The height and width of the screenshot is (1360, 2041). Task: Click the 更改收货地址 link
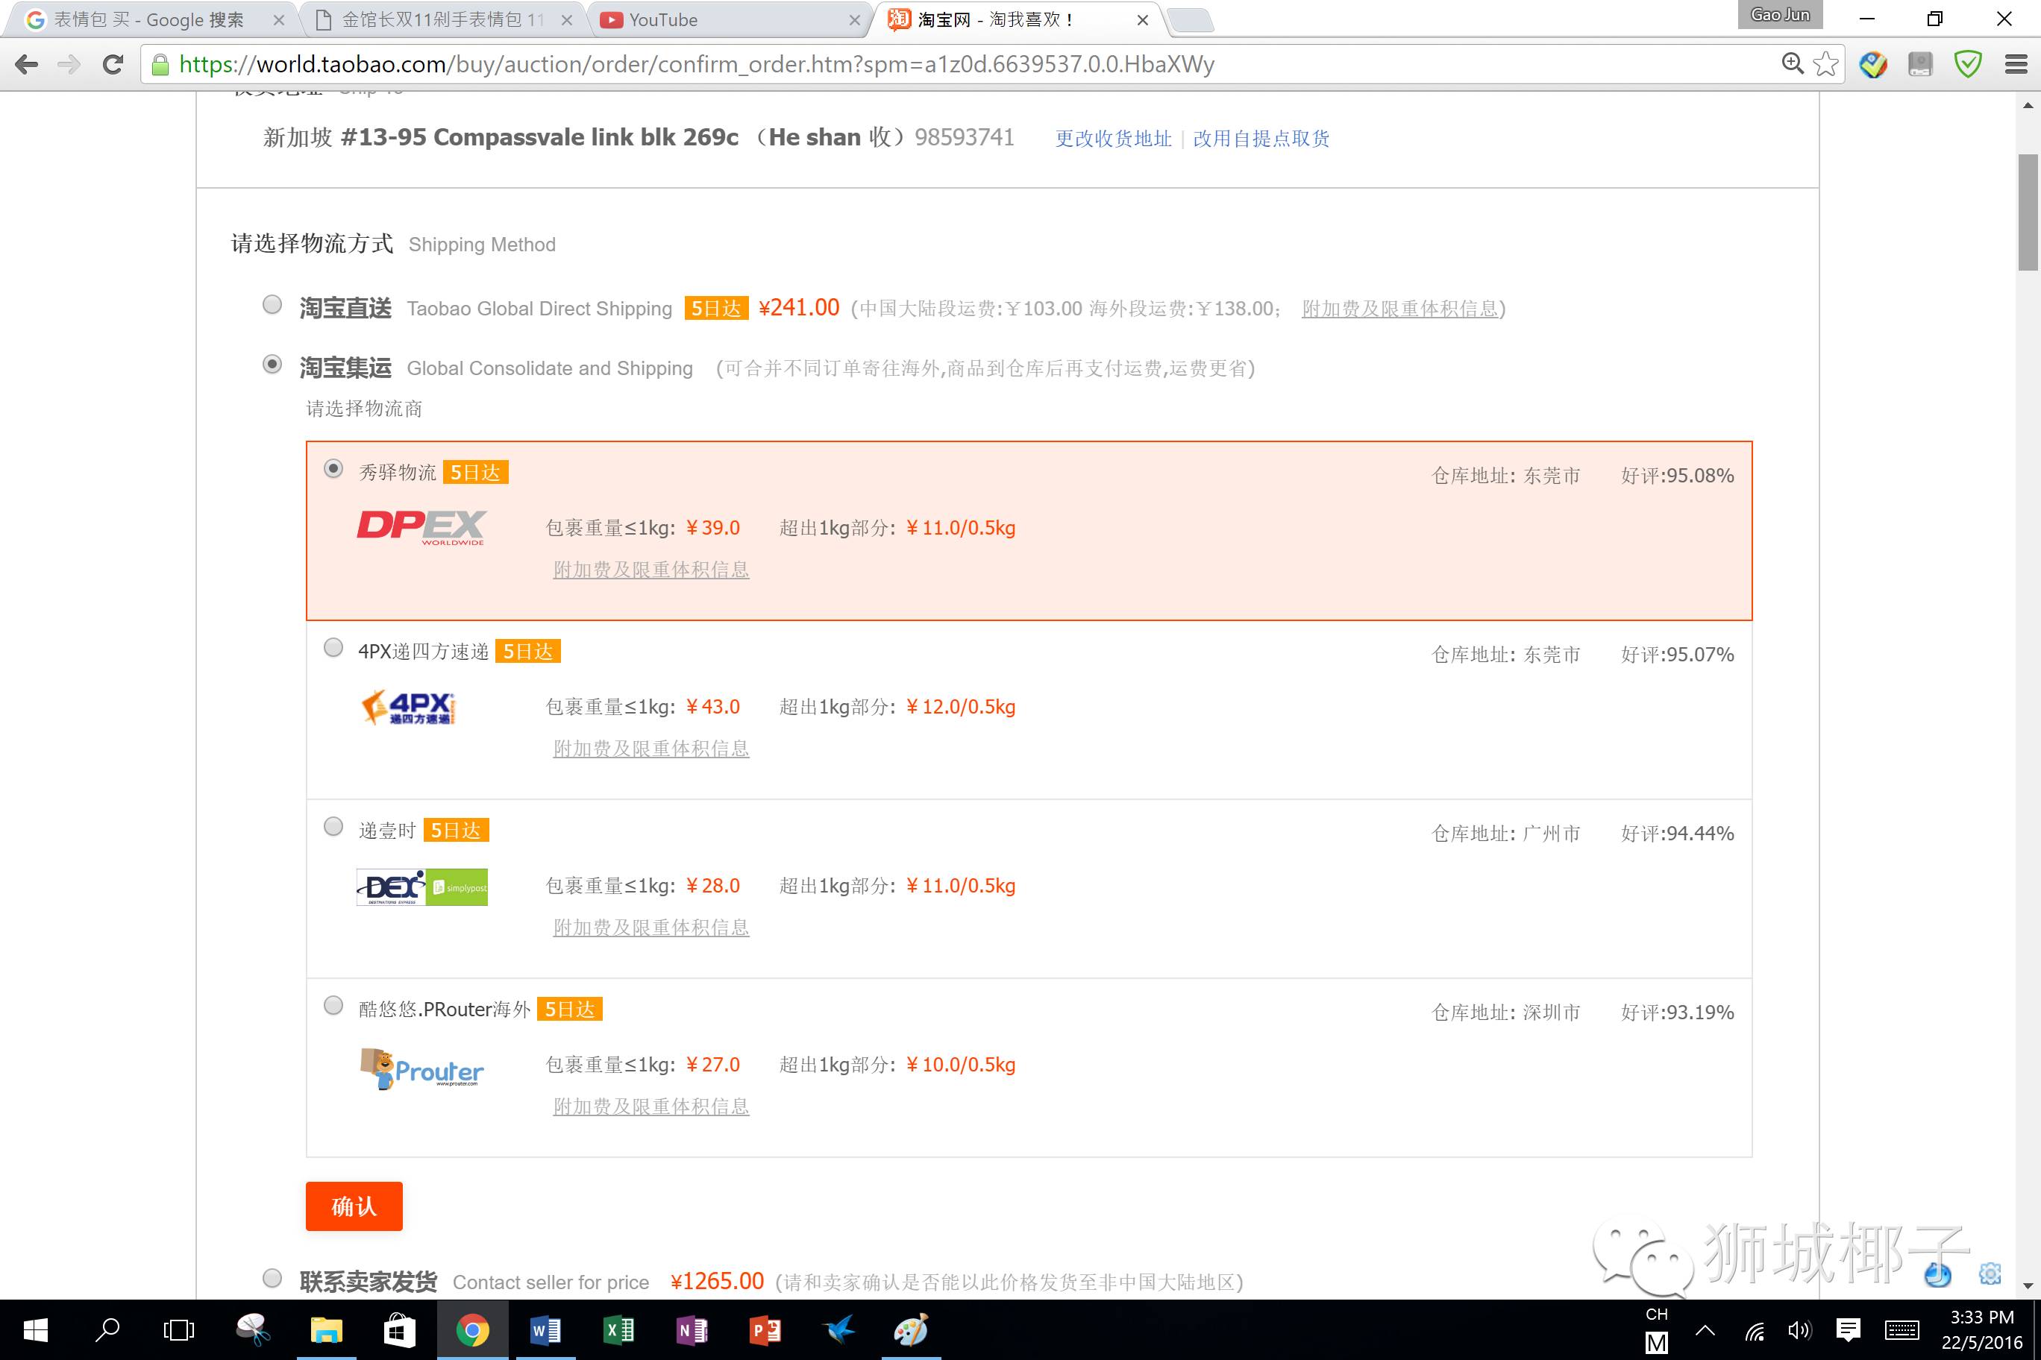tap(1112, 139)
